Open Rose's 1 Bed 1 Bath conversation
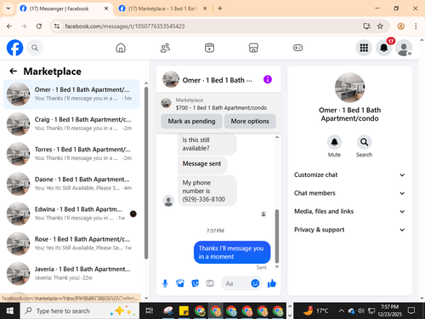Image resolution: width=425 pixels, height=319 pixels. (71, 243)
